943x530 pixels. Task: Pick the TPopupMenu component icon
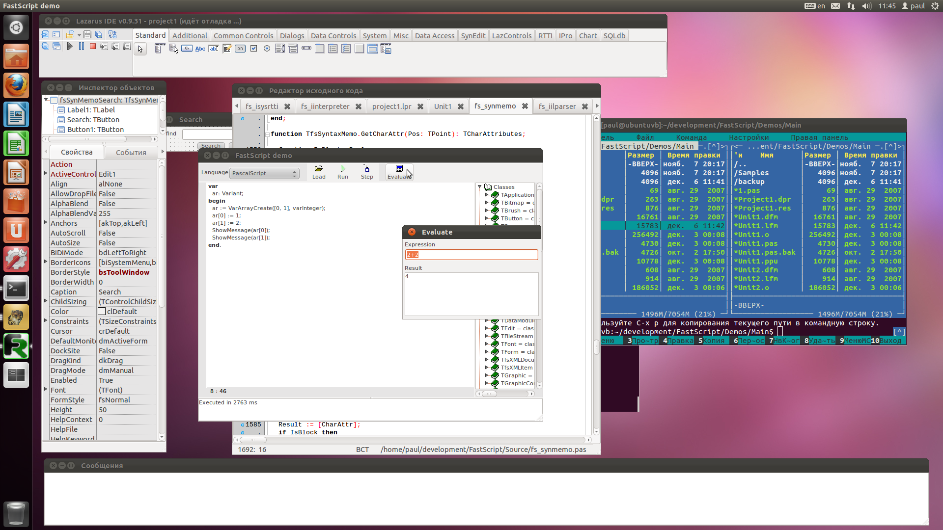click(173, 49)
